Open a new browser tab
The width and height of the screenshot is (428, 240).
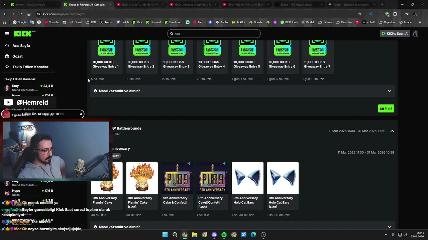[382, 5]
